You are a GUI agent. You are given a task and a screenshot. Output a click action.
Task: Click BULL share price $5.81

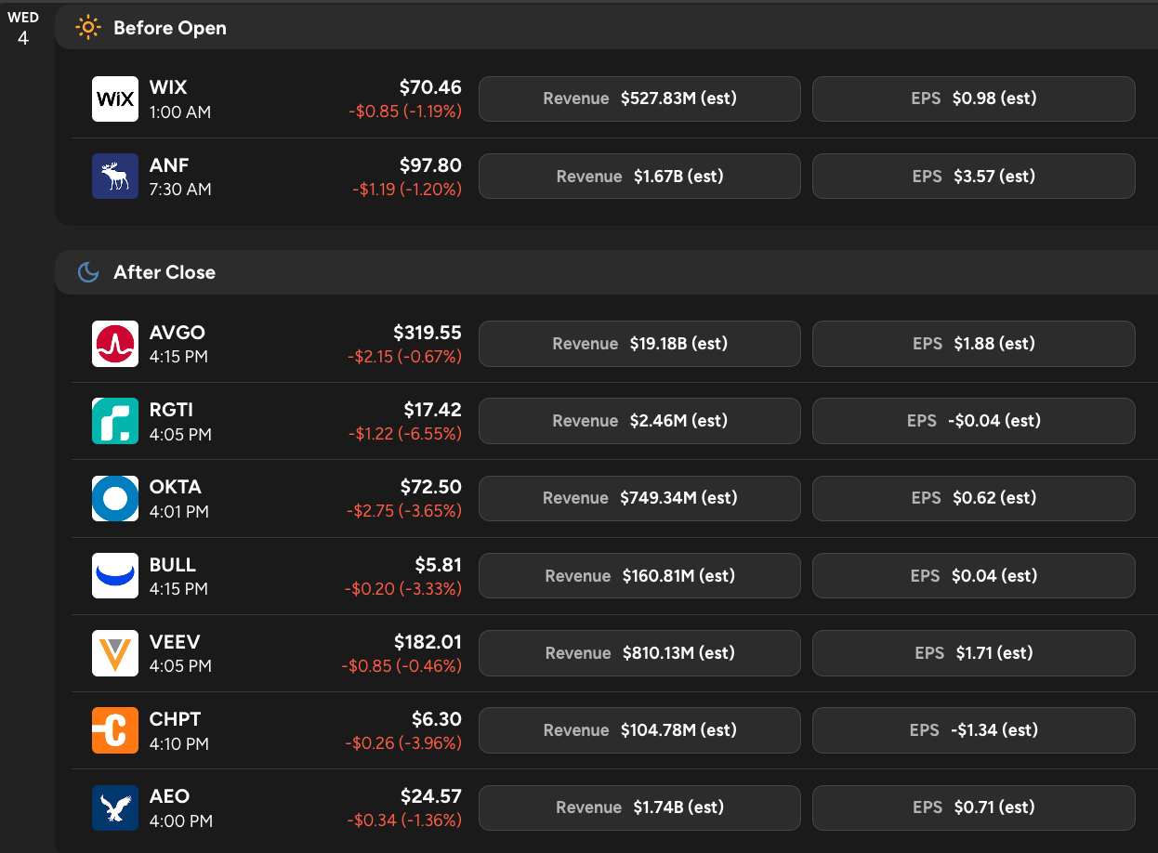click(x=439, y=565)
